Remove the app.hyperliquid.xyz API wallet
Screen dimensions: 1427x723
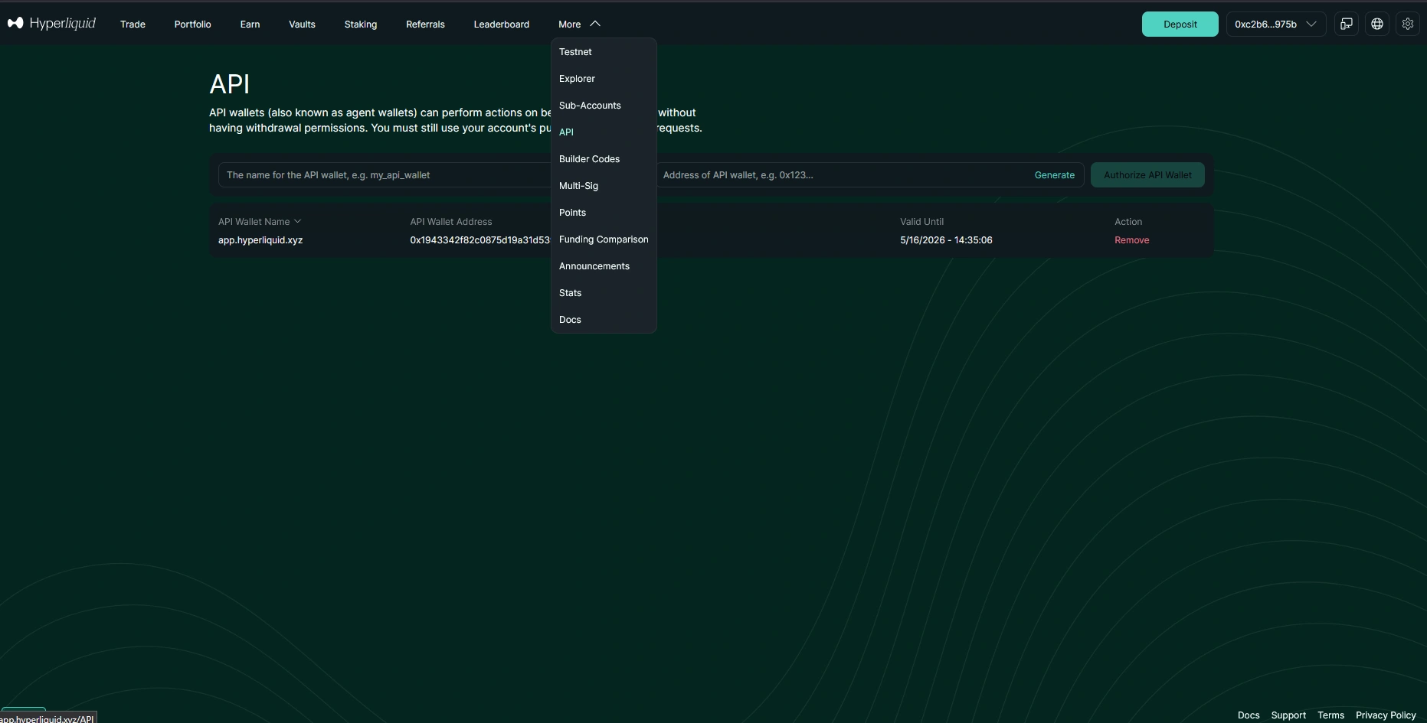pos(1131,240)
